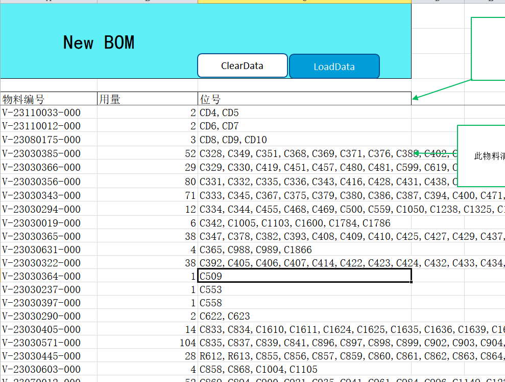Image resolution: width=505 pixels, height=382 pixels.
Task: Select cell V-23030405-000
Action: [49, 329]
